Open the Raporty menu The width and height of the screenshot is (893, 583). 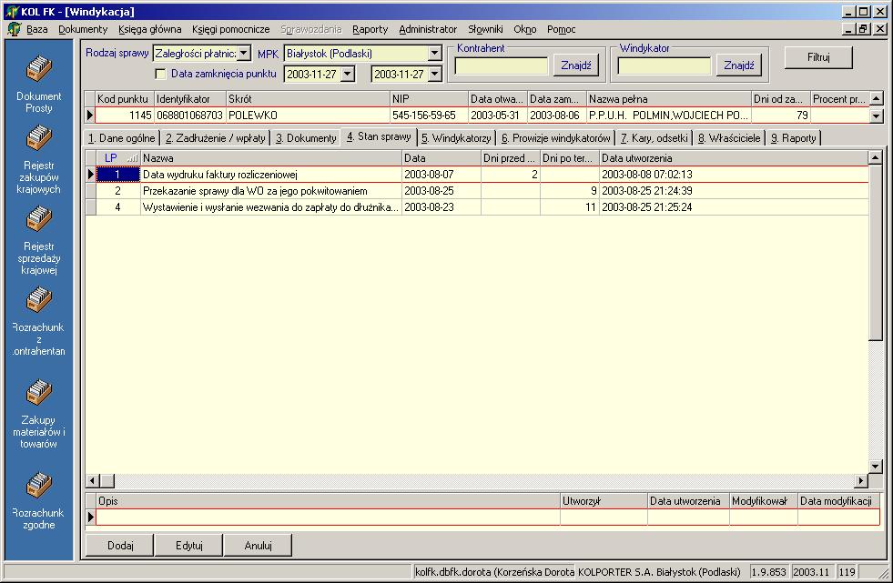(370, 29)
